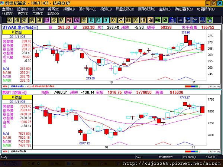Screen dimensions: 223x167
Task: Click the 7743.37 high index label
Action: [185, 97]
